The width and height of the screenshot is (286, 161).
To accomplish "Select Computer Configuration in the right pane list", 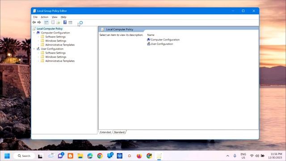I will click(x=165, y=40).
